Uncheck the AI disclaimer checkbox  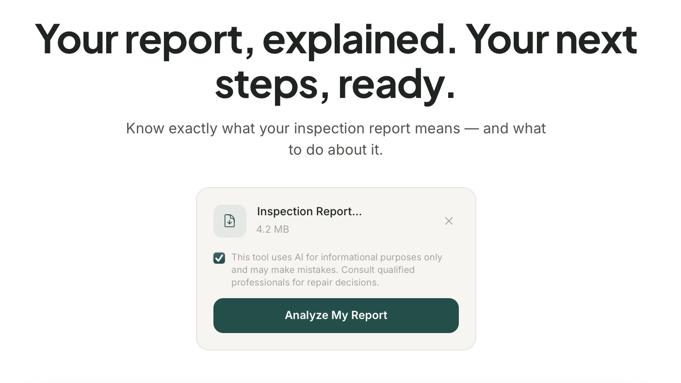click(x=219, y=258)
